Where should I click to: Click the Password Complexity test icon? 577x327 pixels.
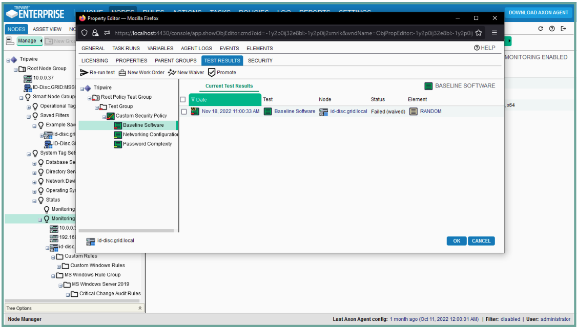click(118, 144)
